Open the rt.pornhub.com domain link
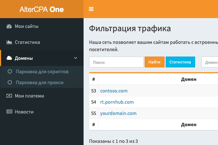Image resolution: width=218 pixels, height=145 pixels. [117, 102]
